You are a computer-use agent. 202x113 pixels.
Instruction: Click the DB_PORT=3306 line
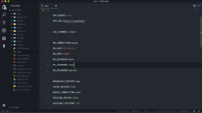[61, 54]
